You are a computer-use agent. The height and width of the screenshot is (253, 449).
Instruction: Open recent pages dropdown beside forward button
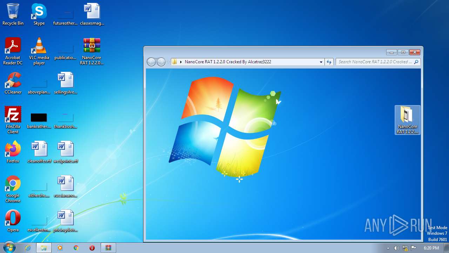pos(168,62)
